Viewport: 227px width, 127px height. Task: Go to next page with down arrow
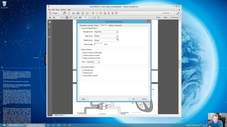point(54,17)
